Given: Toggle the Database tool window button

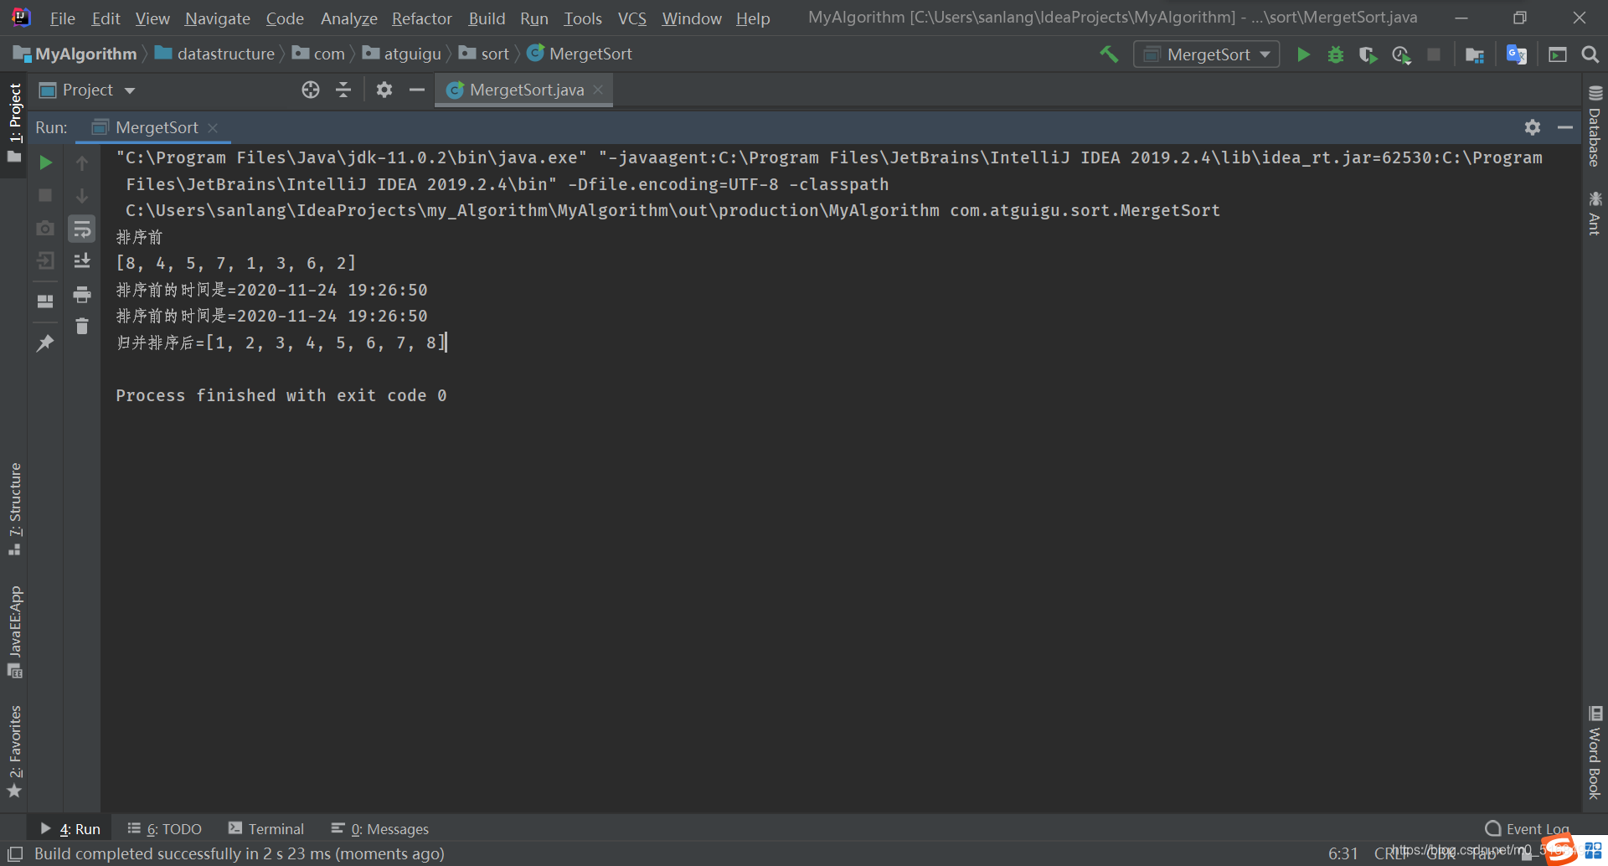Looking at the screenshot, I should (1595, 126).
